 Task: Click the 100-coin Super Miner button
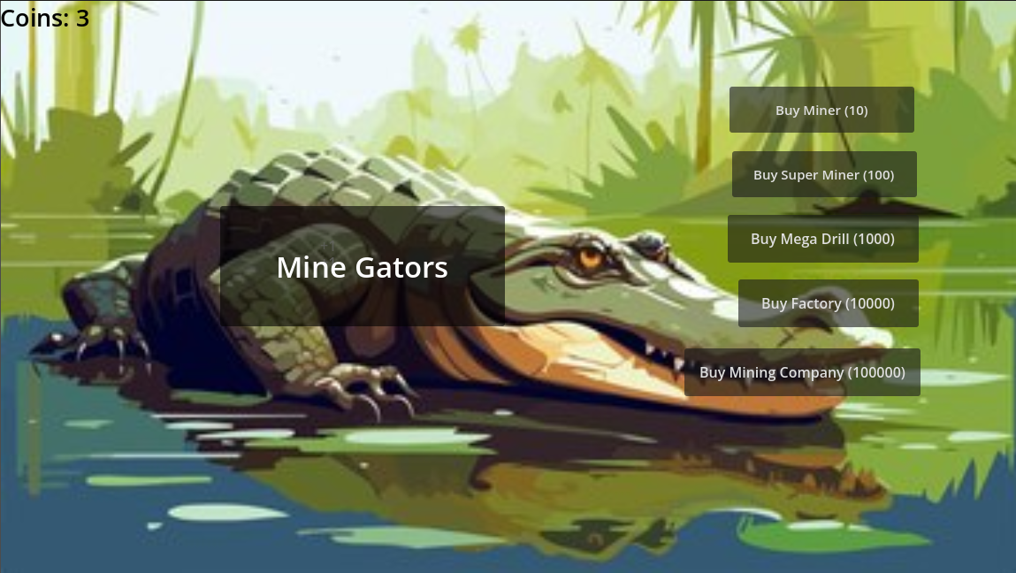pos(824,174)
